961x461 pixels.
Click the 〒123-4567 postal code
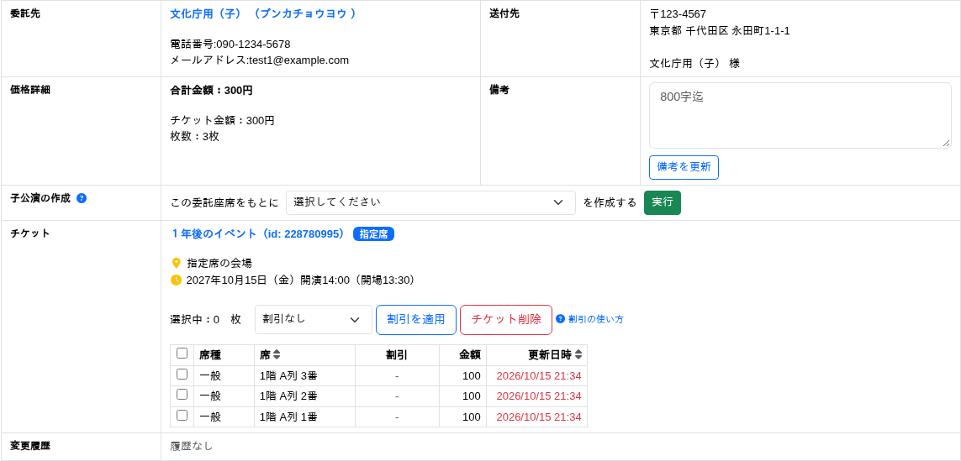pos(678,14)
